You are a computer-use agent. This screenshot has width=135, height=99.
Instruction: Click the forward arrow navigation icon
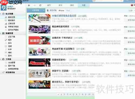point(35,5)
